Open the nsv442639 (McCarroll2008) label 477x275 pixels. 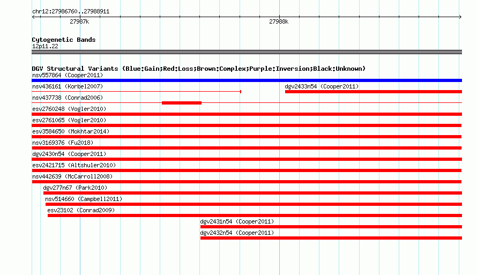click(x=72, y=176)
